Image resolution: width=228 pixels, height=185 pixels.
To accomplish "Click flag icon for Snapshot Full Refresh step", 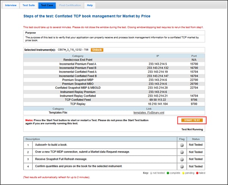I will 182,159.
